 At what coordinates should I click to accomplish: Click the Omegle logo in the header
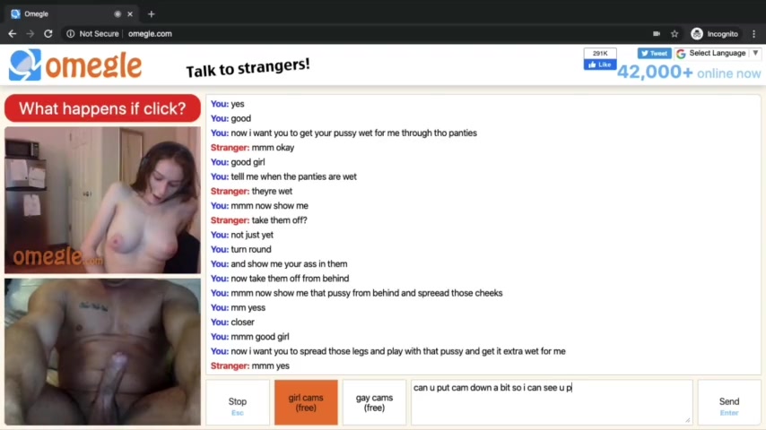[75, 64]
